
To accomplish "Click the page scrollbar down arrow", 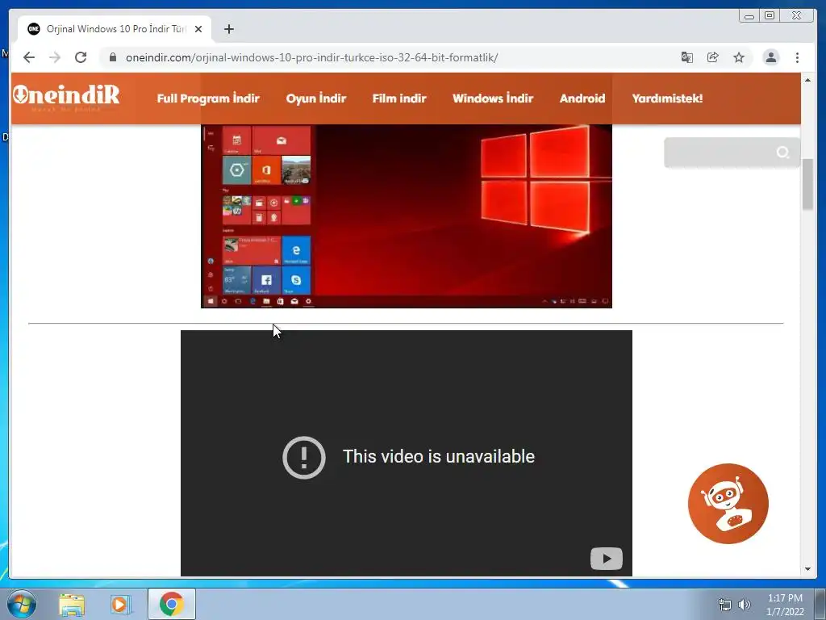I will click(x=807, y=569).
